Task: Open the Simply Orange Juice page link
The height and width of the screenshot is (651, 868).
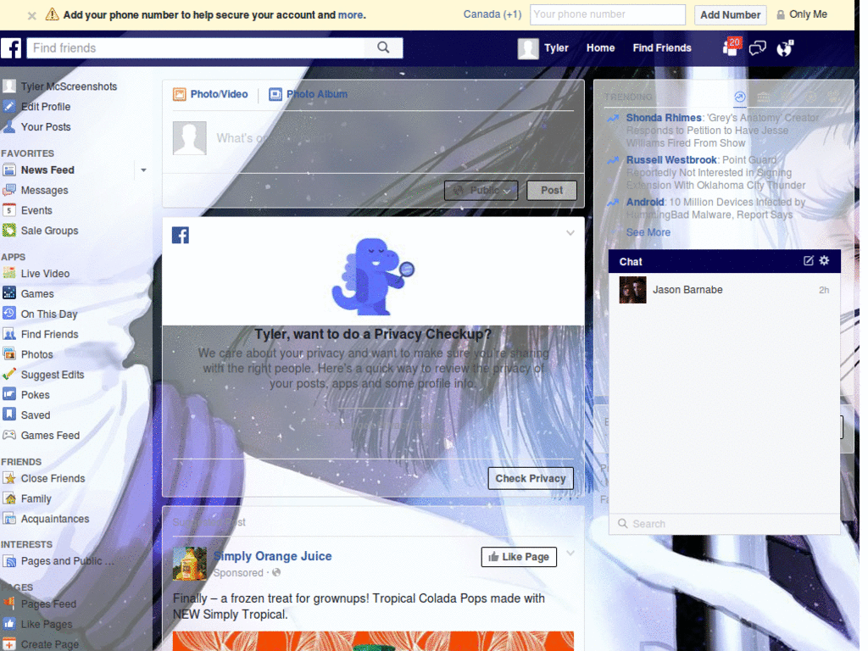Action: pos(272,556)
